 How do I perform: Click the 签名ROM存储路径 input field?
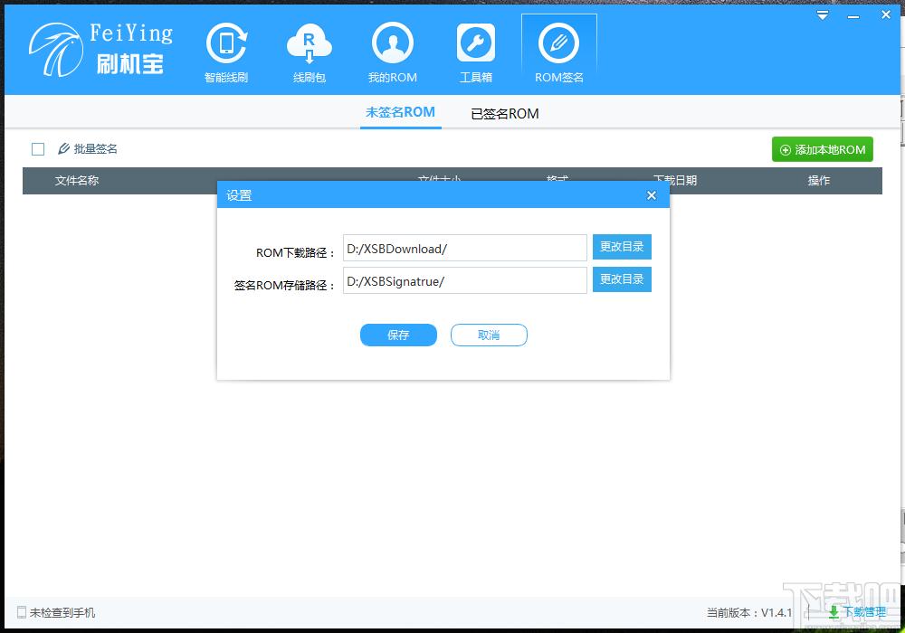pyautogui.click(x=465, y=280)
